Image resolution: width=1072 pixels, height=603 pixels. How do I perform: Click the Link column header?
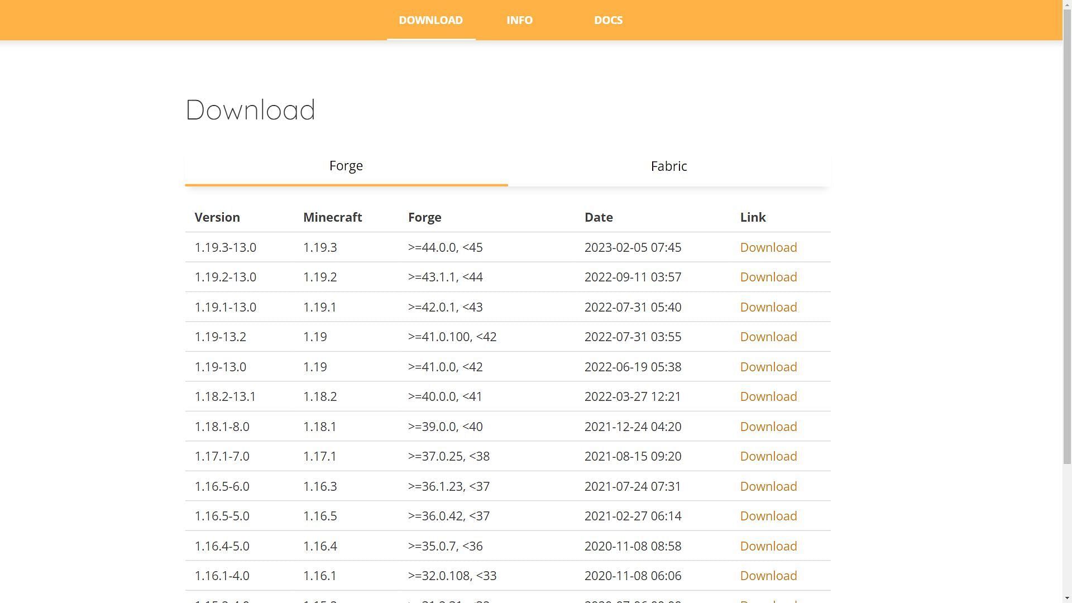coord(753,217)
